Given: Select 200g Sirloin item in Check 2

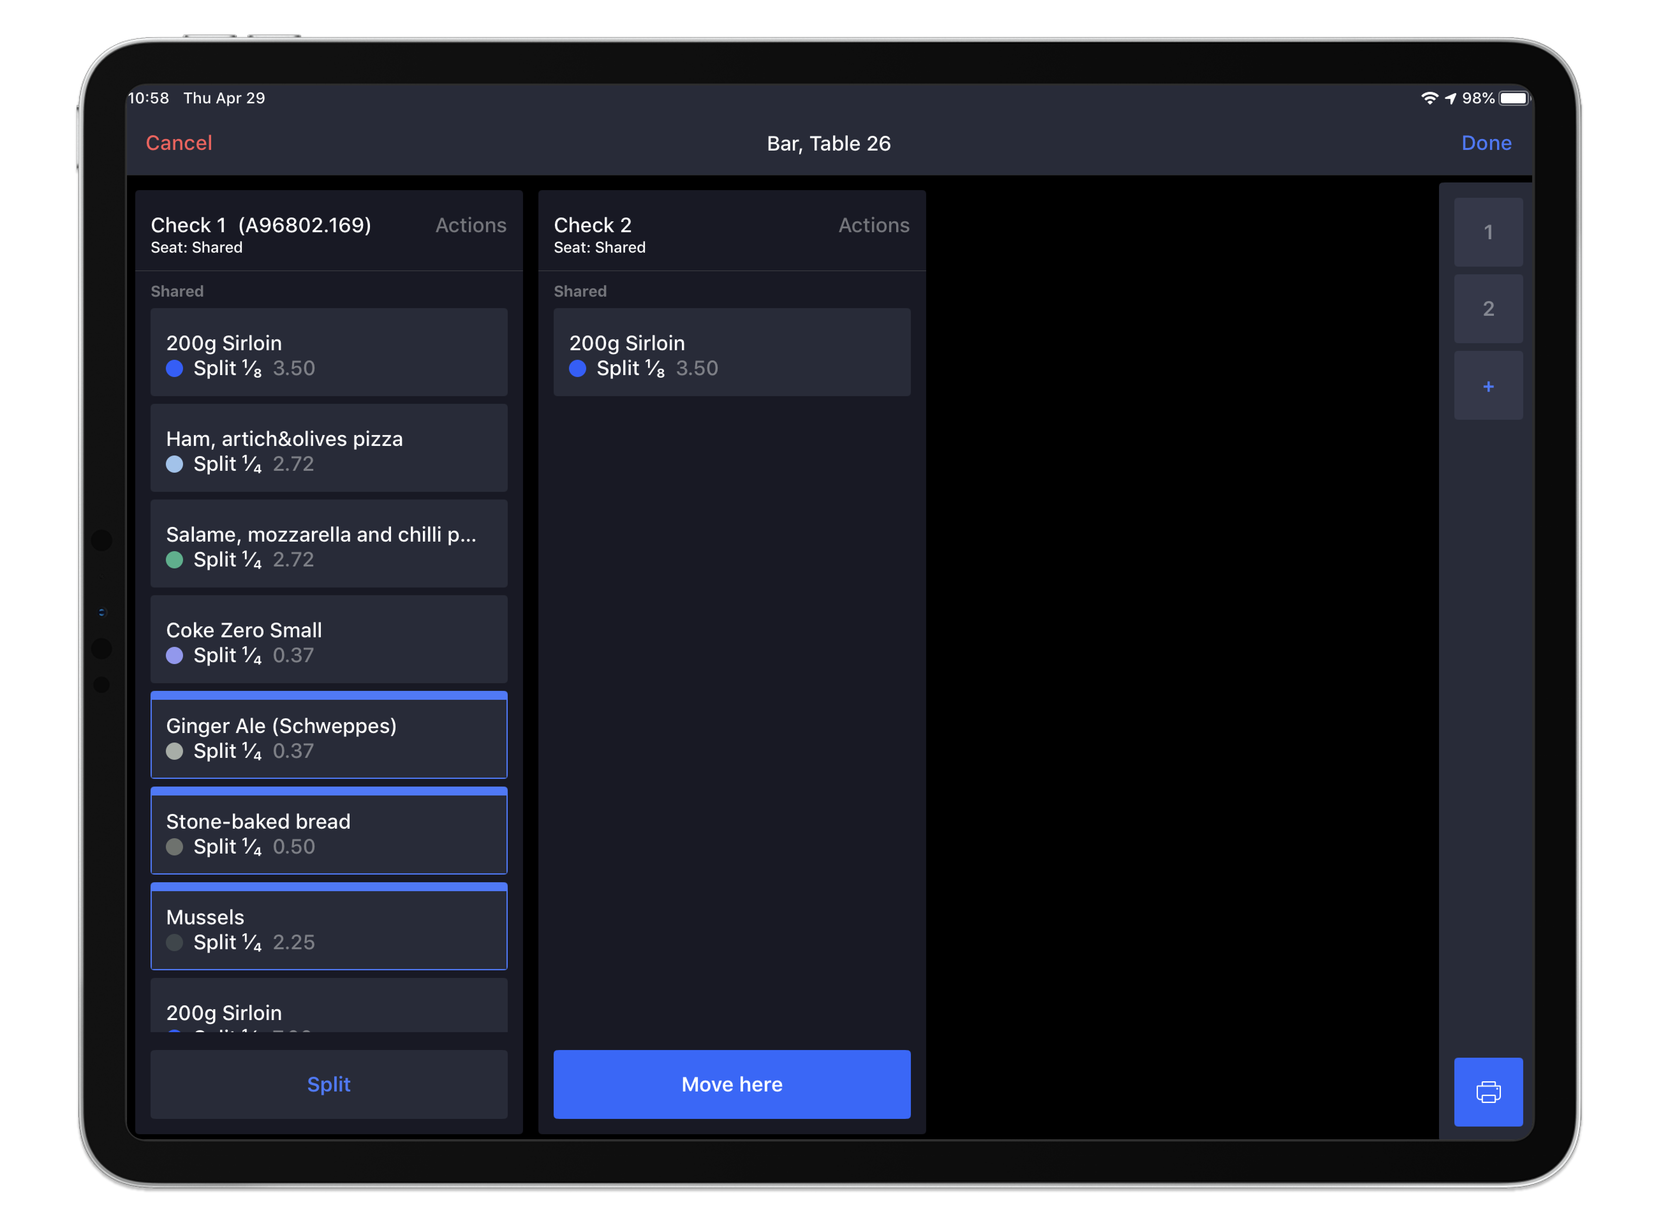Looking at the screenshot, I should [731, 352].
